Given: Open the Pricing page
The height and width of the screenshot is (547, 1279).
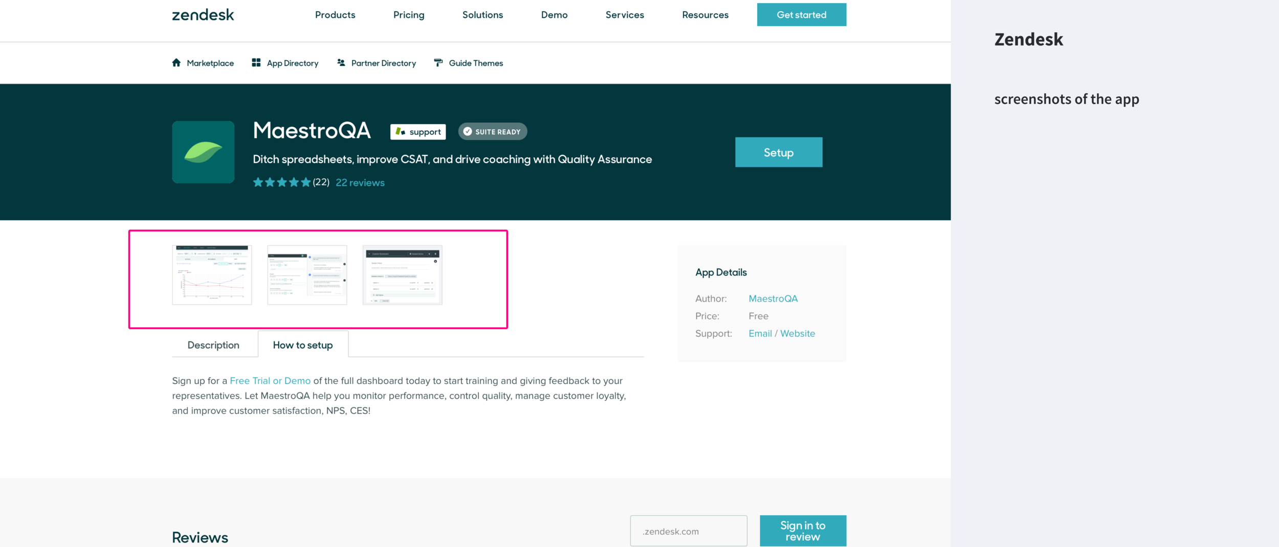Looking at the screenshot, I should (x=409, y=15).
